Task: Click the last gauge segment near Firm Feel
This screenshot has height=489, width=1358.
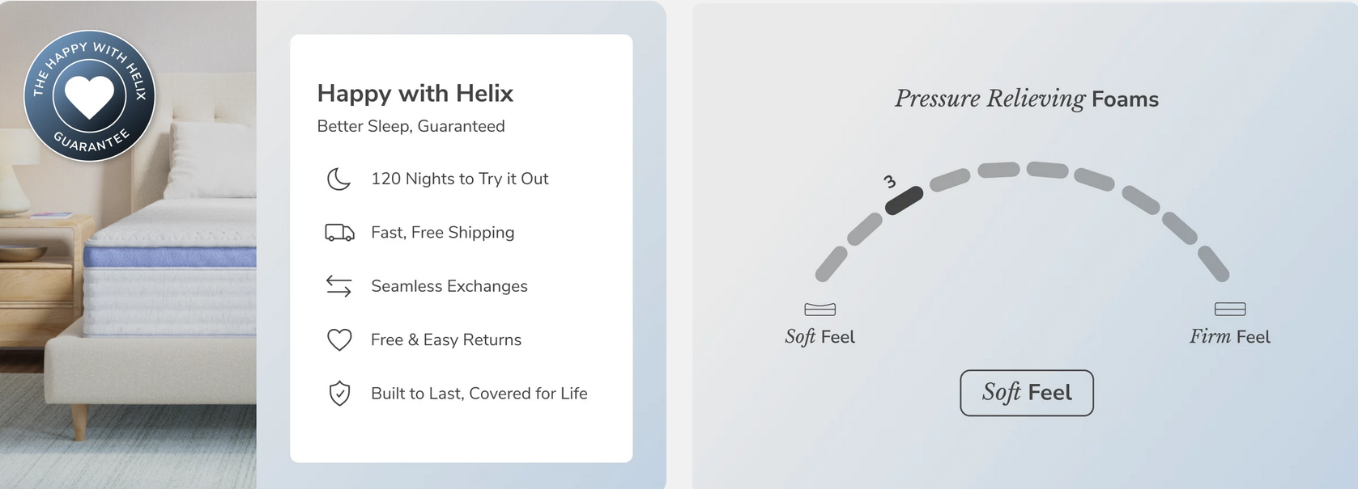Action: (x=1213, y=264)
